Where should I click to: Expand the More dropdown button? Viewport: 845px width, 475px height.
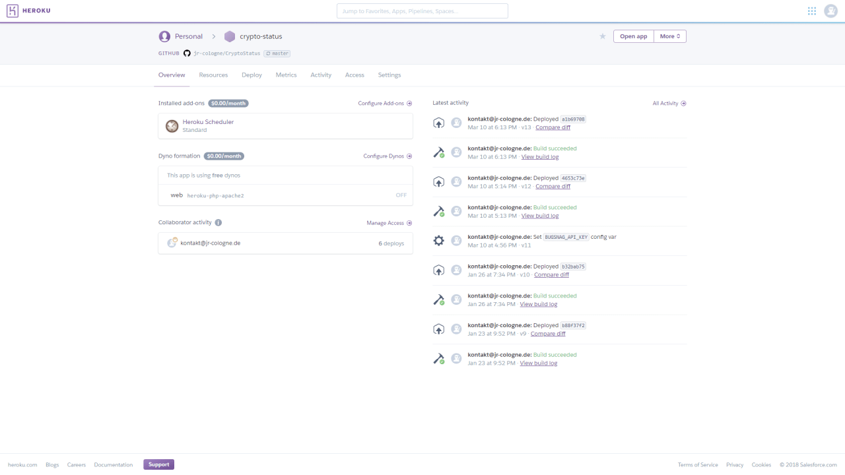(x=670, y=36)
